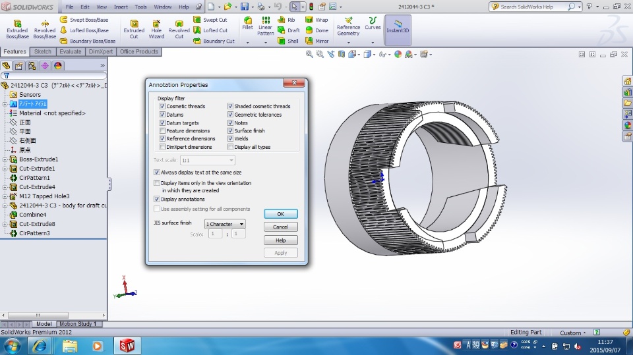Toggle Instant3D mode

pos(398,30)
